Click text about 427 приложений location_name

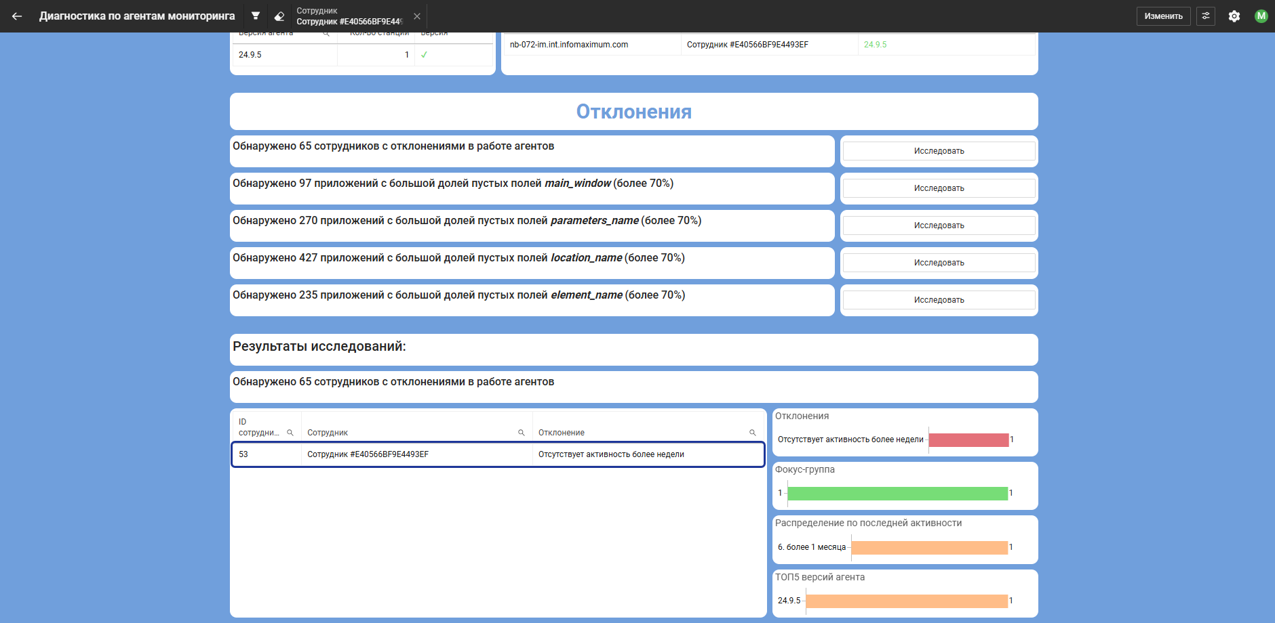[458, 258]
